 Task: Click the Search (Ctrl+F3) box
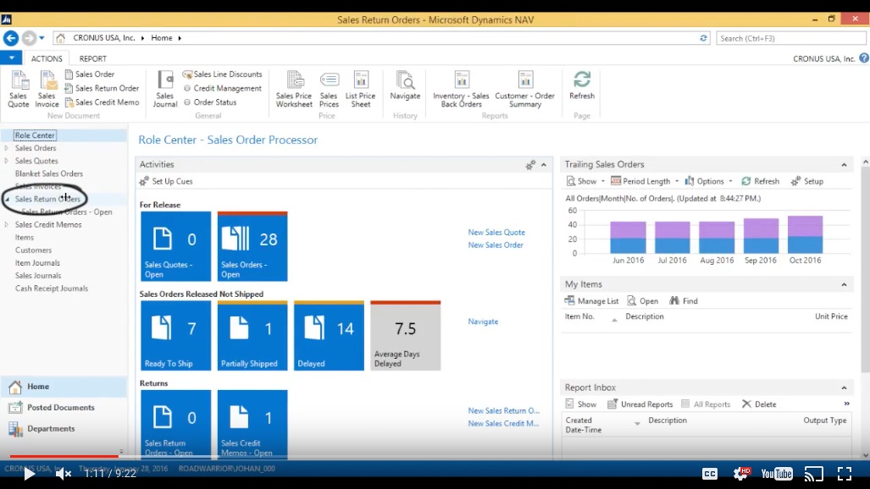790,38
